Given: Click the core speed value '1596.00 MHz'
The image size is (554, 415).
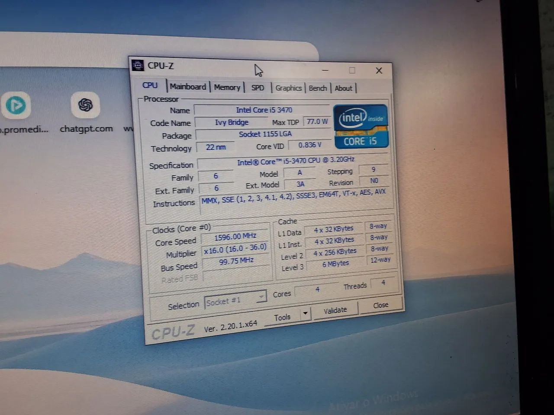Looking at the screenshot, I should pos(235,236).
